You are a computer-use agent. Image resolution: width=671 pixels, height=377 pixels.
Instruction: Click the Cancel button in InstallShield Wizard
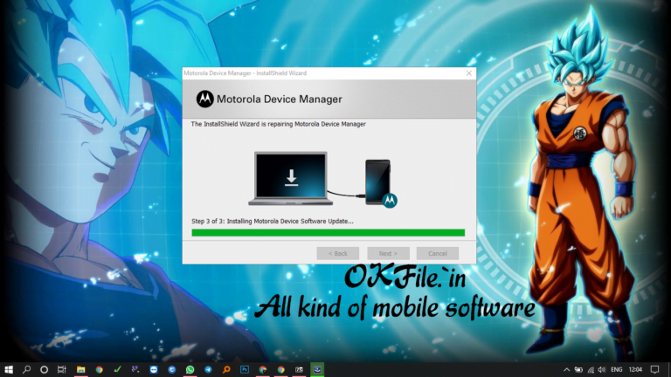(438, 253)
